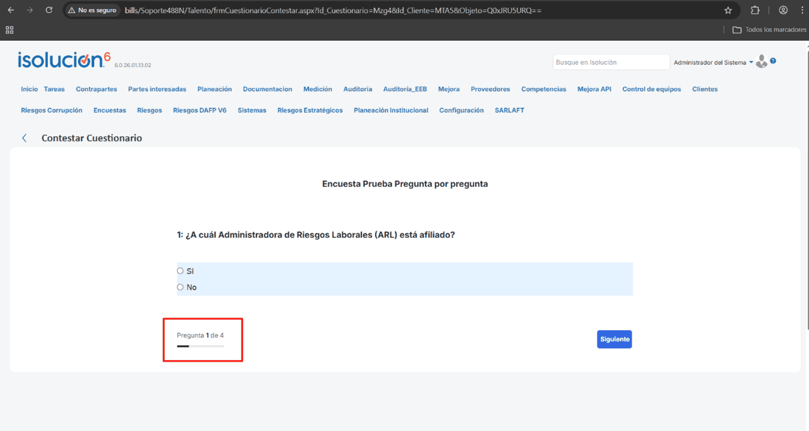
Task: Open the Chrome profile icon
Action: pyautogui.click(x=783, y=10)
